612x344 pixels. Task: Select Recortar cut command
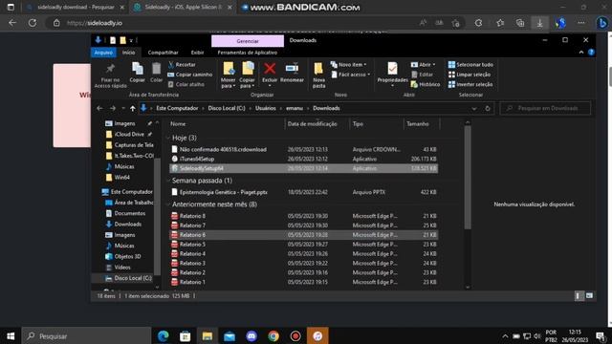click(x=182, y=65)
